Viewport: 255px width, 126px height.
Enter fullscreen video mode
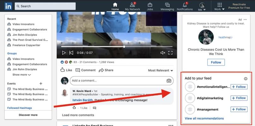click(x=170, y=53)
